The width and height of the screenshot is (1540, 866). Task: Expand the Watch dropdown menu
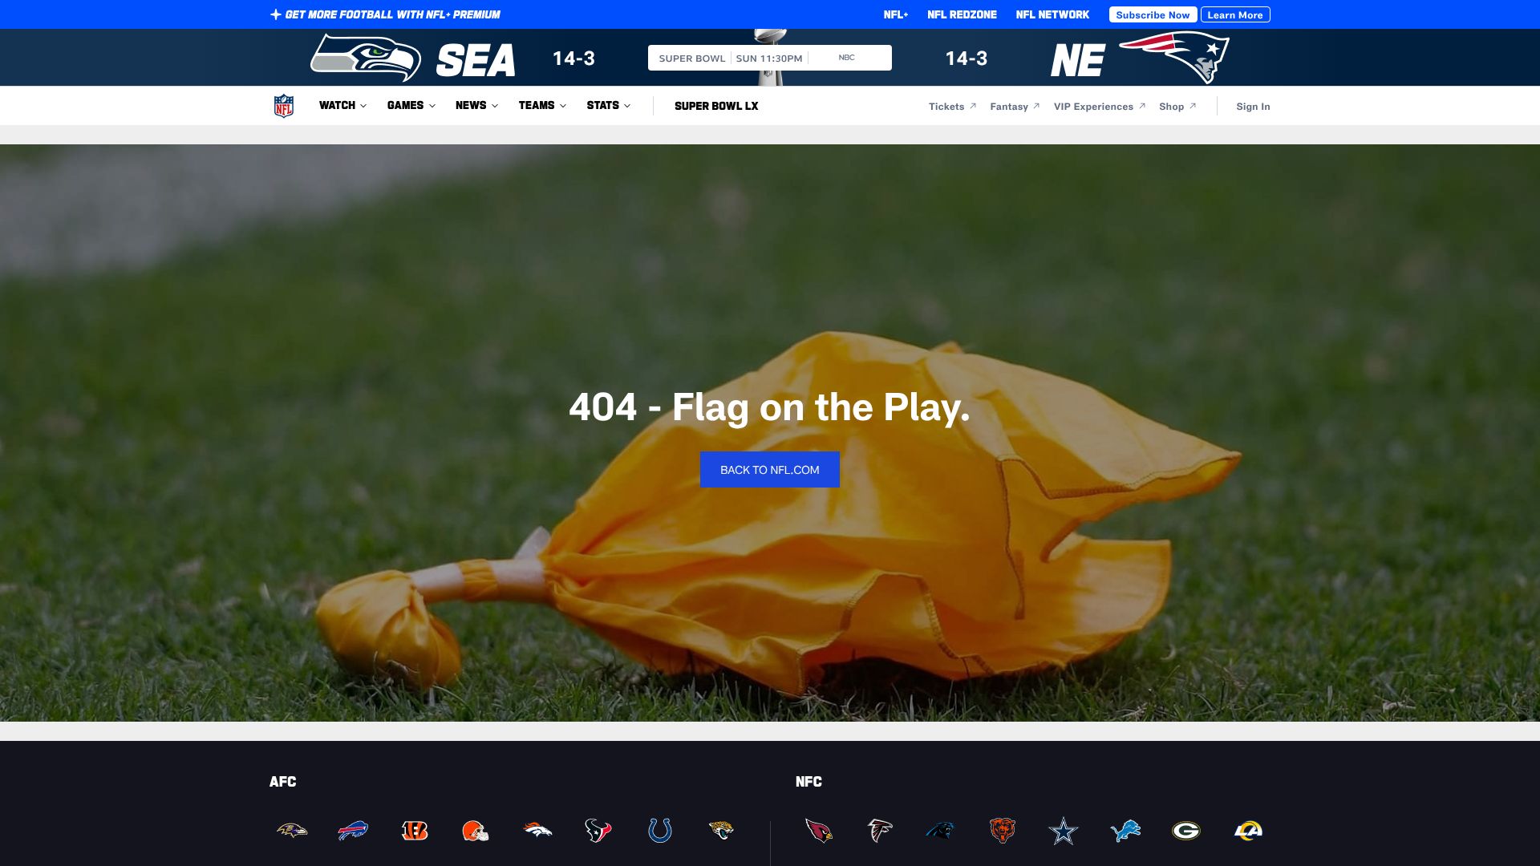pyautogui.click(x=342, y=106)
